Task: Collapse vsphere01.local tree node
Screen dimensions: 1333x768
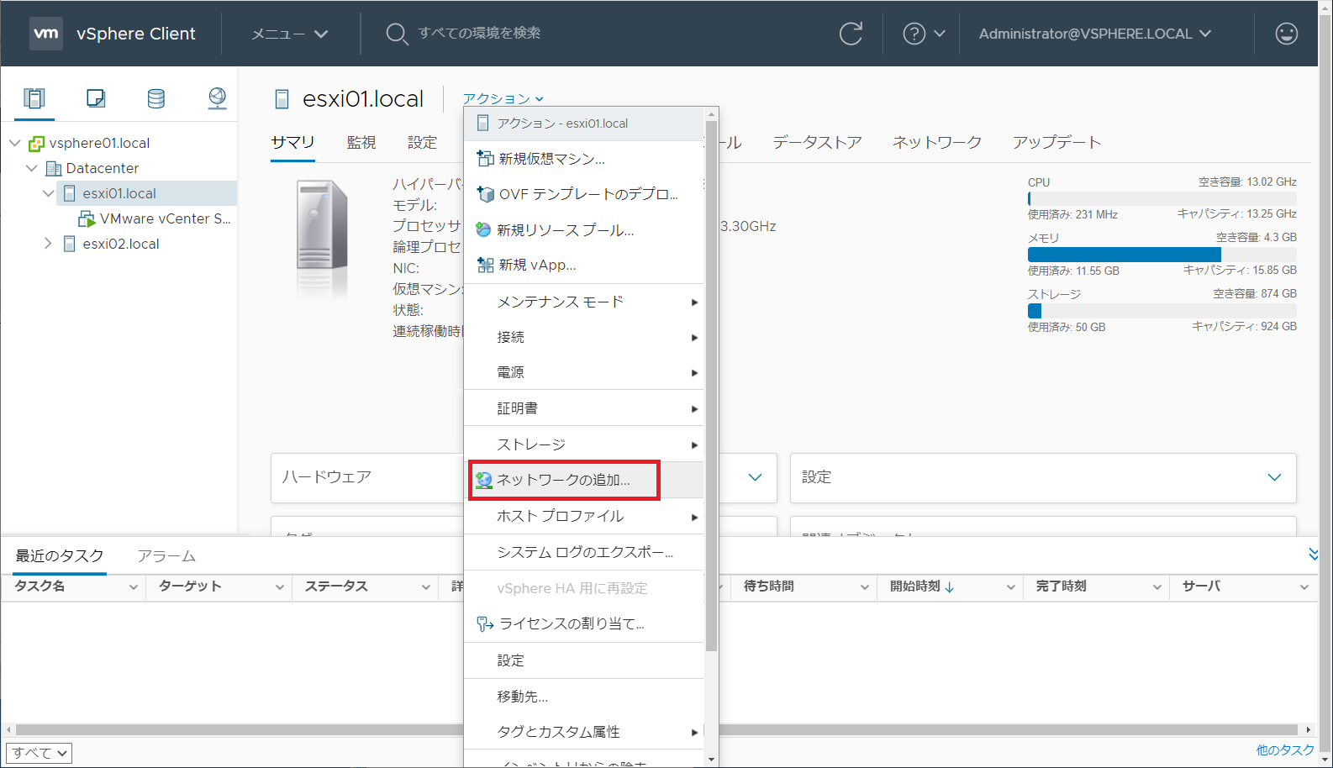Action: coord(15,143)
